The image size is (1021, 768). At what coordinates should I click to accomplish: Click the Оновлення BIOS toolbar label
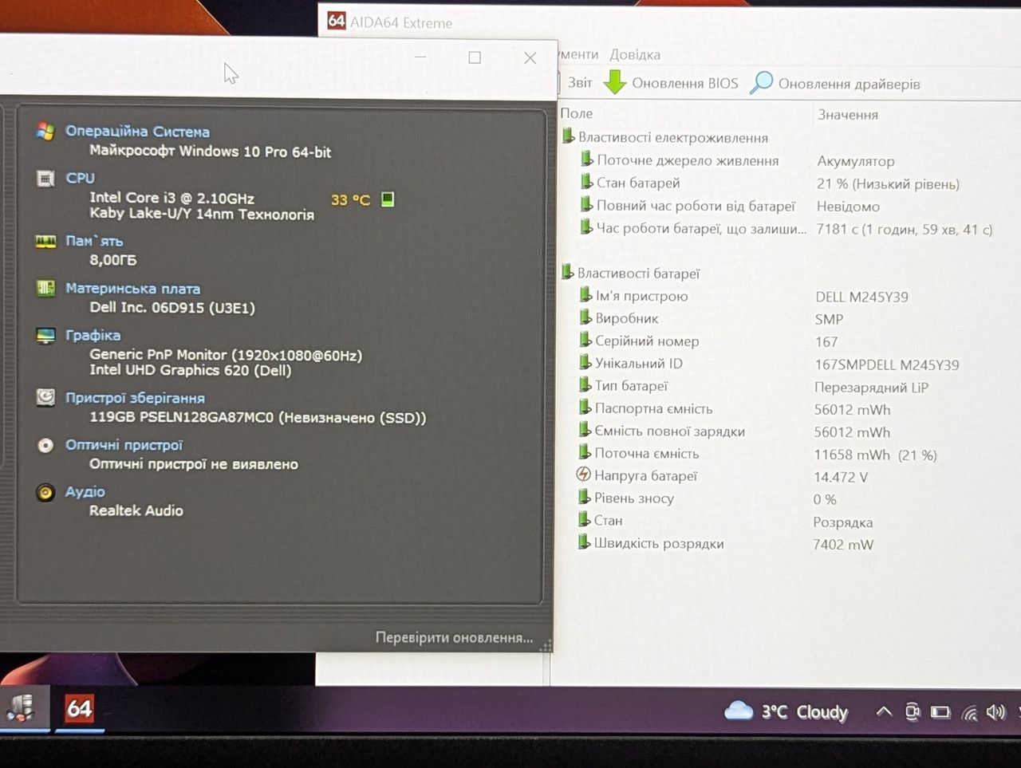[684, 83]
